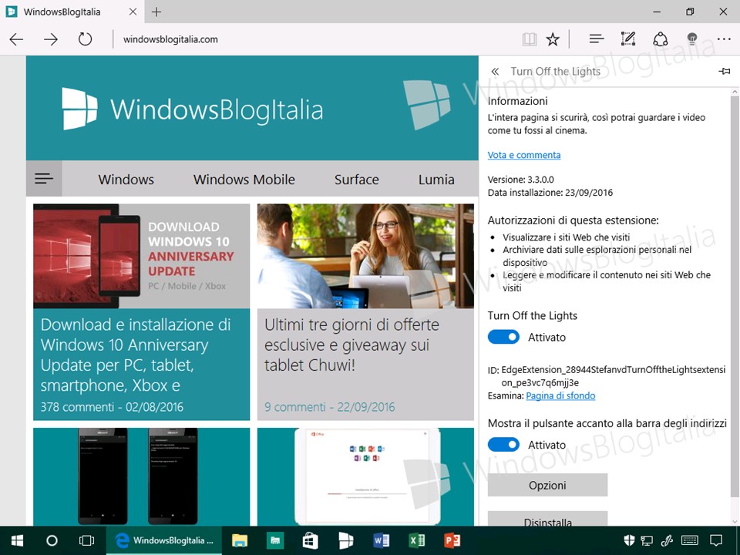Open Windows Defender shield in system tray
This screenshot has width=740, height=555.
click(629, 540)
